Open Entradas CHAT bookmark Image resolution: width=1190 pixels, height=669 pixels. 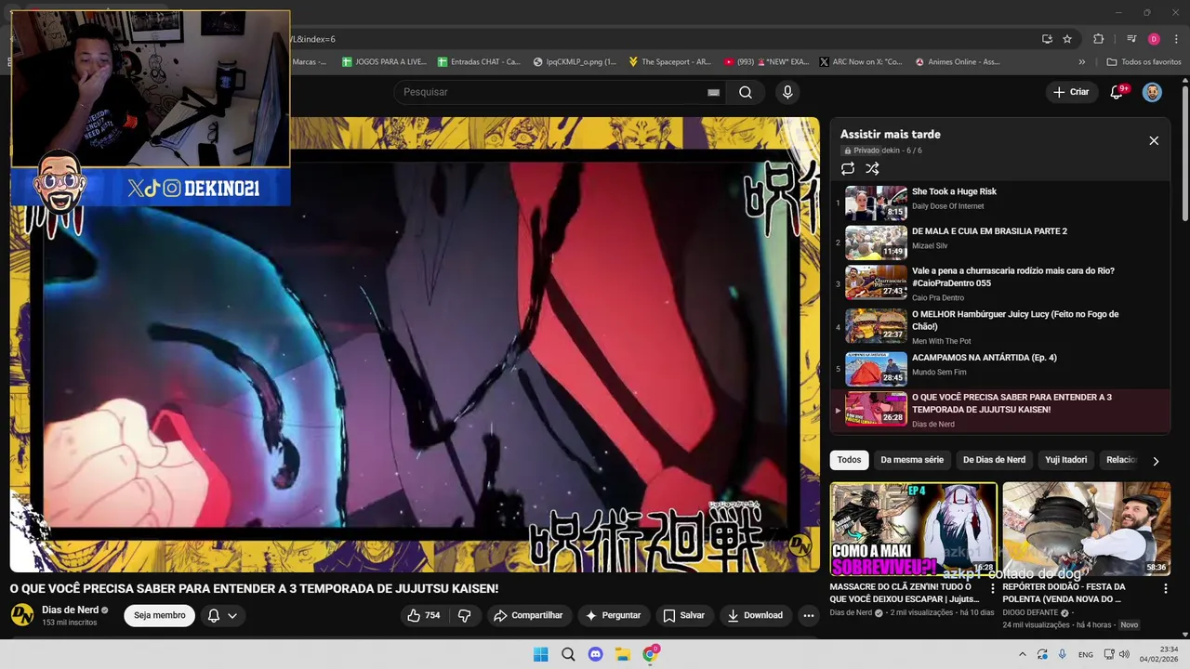click(x=479, y=62)
